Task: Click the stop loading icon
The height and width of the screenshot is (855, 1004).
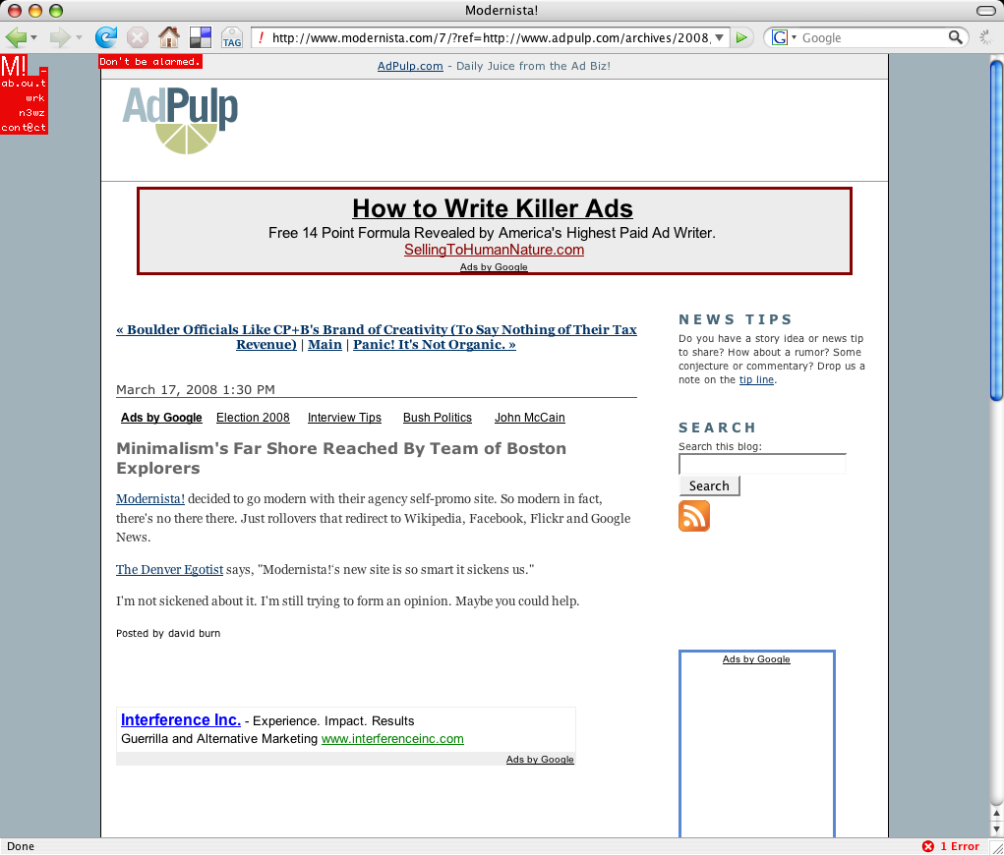Action: pyautogui.click(x=137, y=37)
